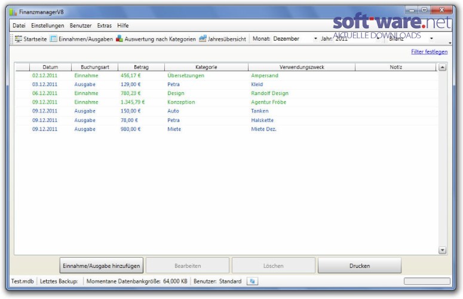Sort by Kategorie column header
This screenshot has height=299, width=463.
pyautogui.click(x=206, y=67)
